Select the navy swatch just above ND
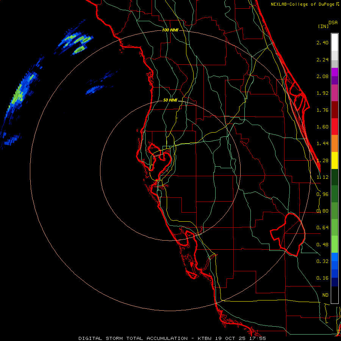Image resolution: width=341 pixels, height=341 pixels. click(x=335, y=282)
